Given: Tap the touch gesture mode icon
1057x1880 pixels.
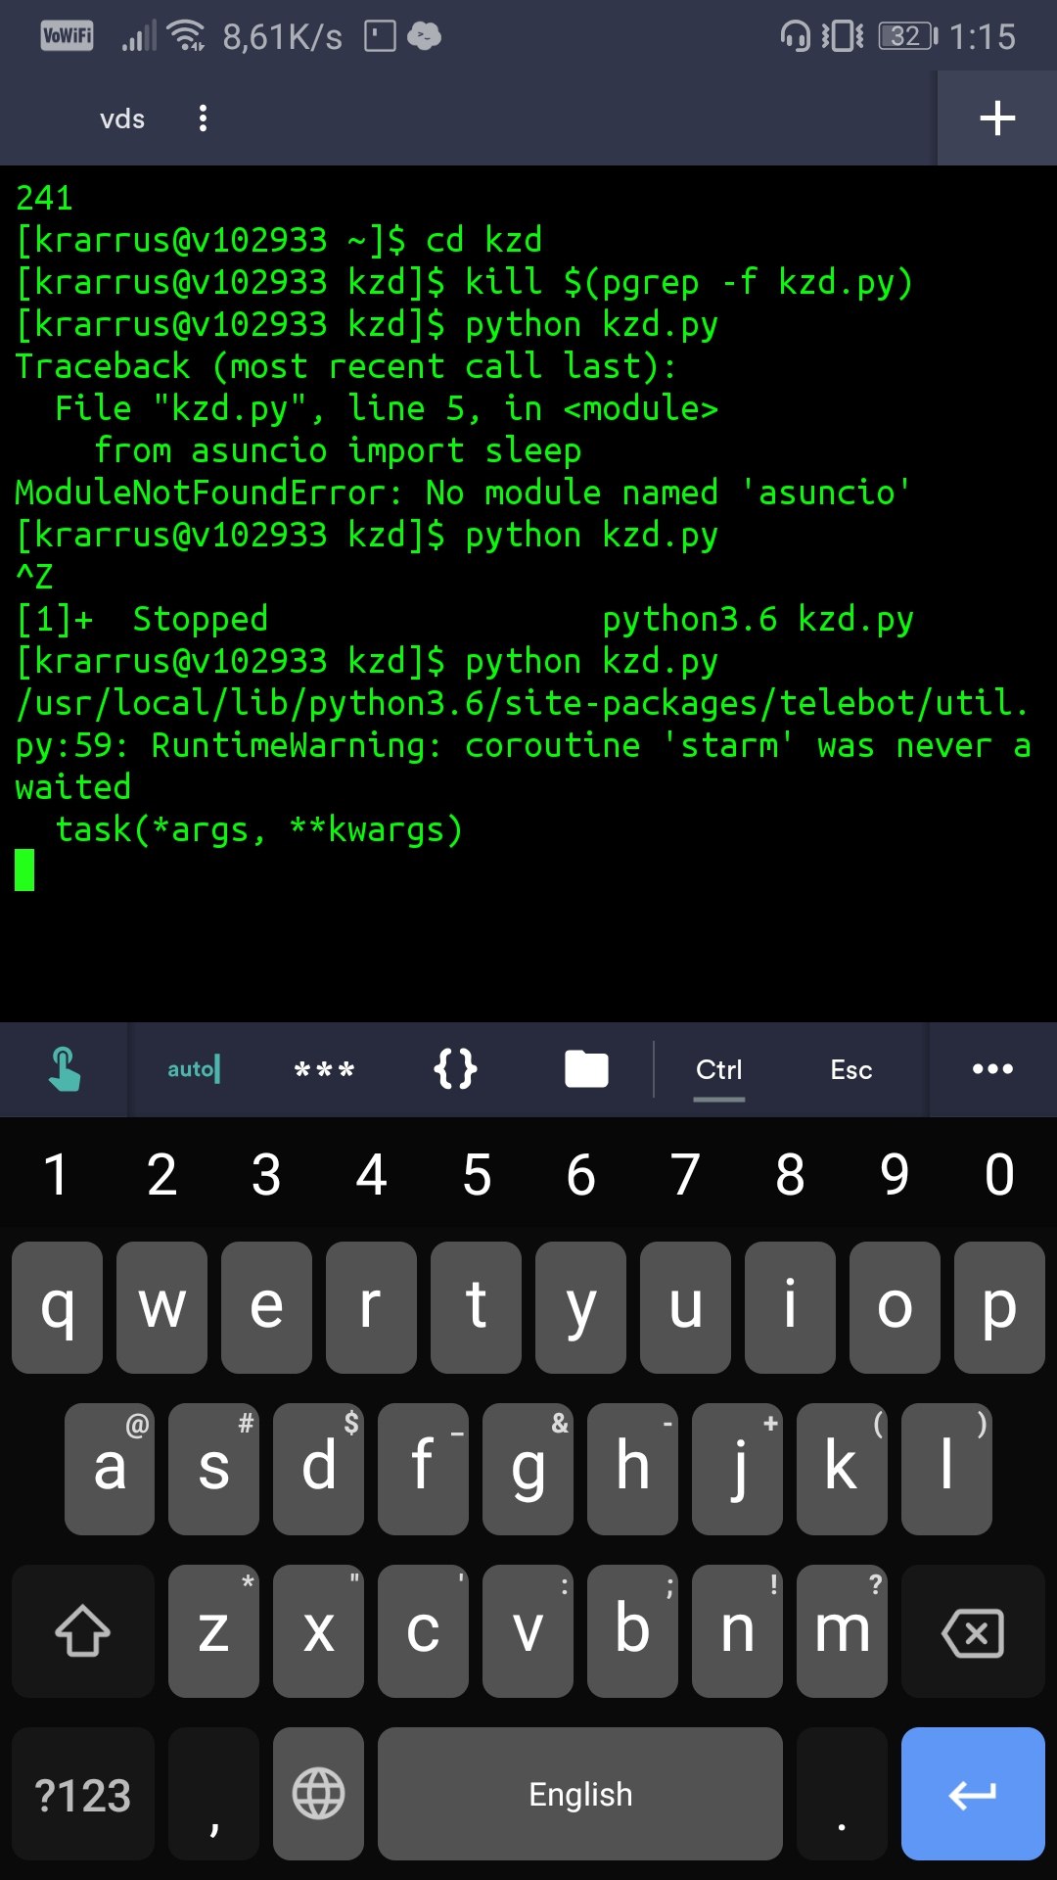Looking at the screenshot, I should 64,1069.
